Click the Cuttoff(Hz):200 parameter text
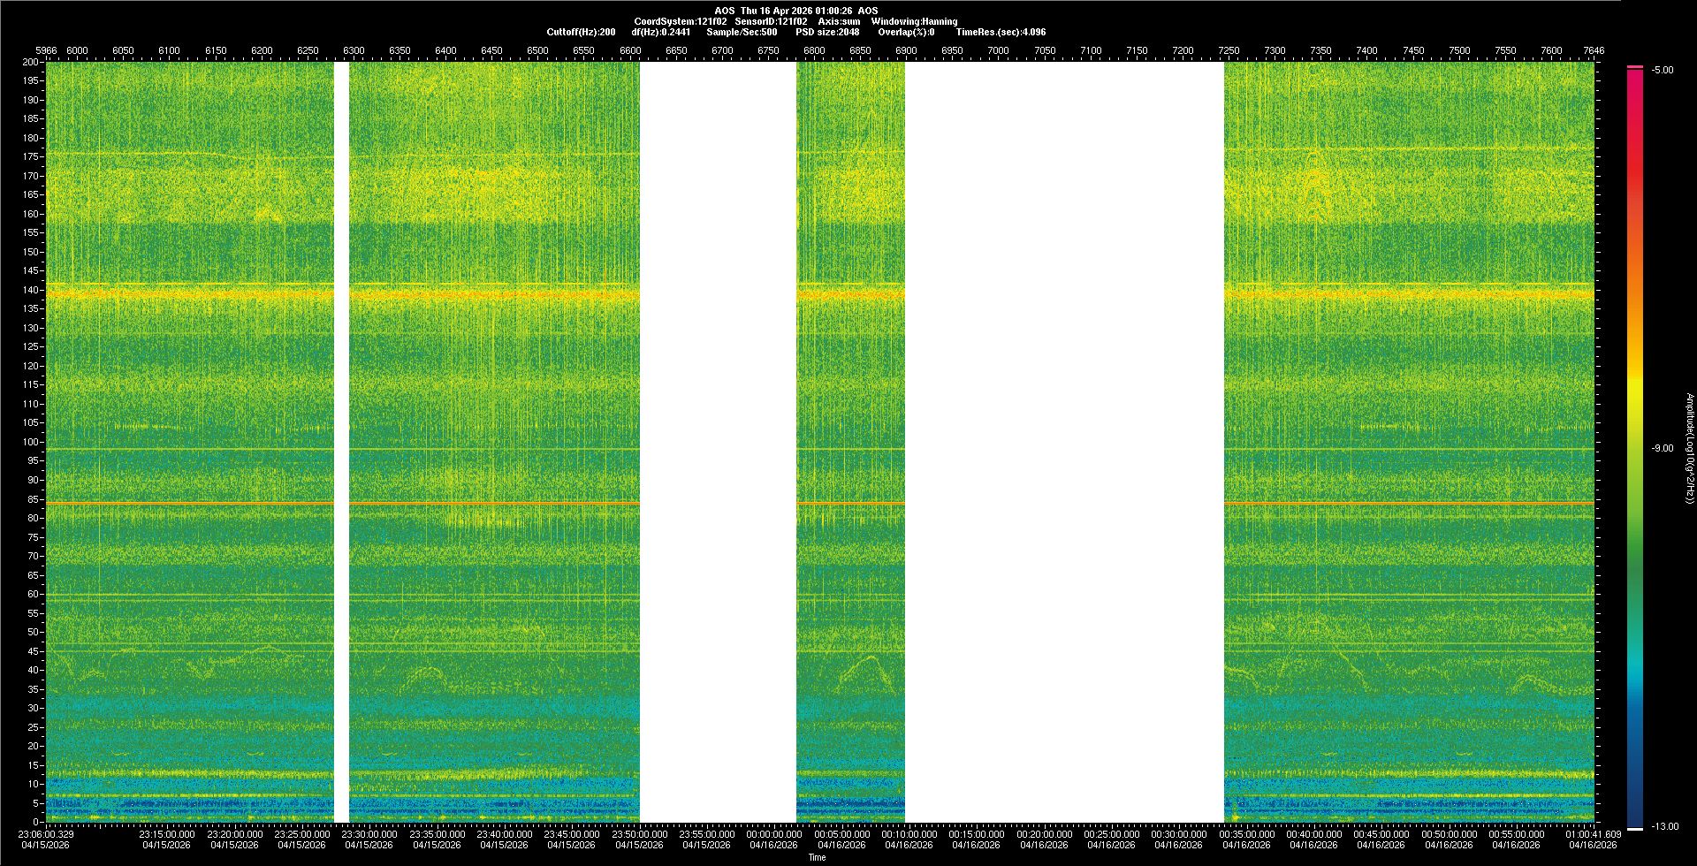This screenshot has height=866, width=1697. click(581, 32)
